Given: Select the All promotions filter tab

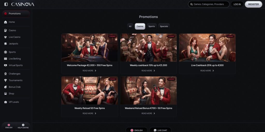Looking at the screenshot, I should tap(130, 26).
